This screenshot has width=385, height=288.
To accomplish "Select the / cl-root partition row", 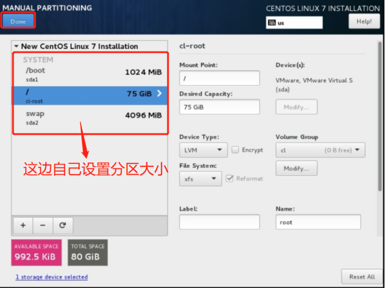I will 90,96.
